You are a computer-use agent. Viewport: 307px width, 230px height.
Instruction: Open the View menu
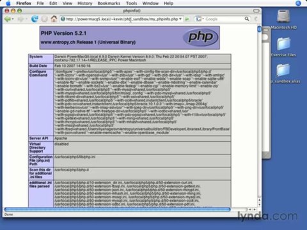click(x=67, y=3)
